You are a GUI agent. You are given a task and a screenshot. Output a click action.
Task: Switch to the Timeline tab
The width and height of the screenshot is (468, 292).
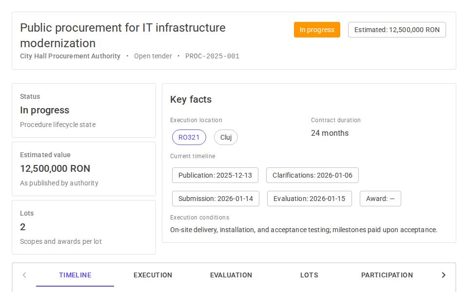click(x=75, y=275)
